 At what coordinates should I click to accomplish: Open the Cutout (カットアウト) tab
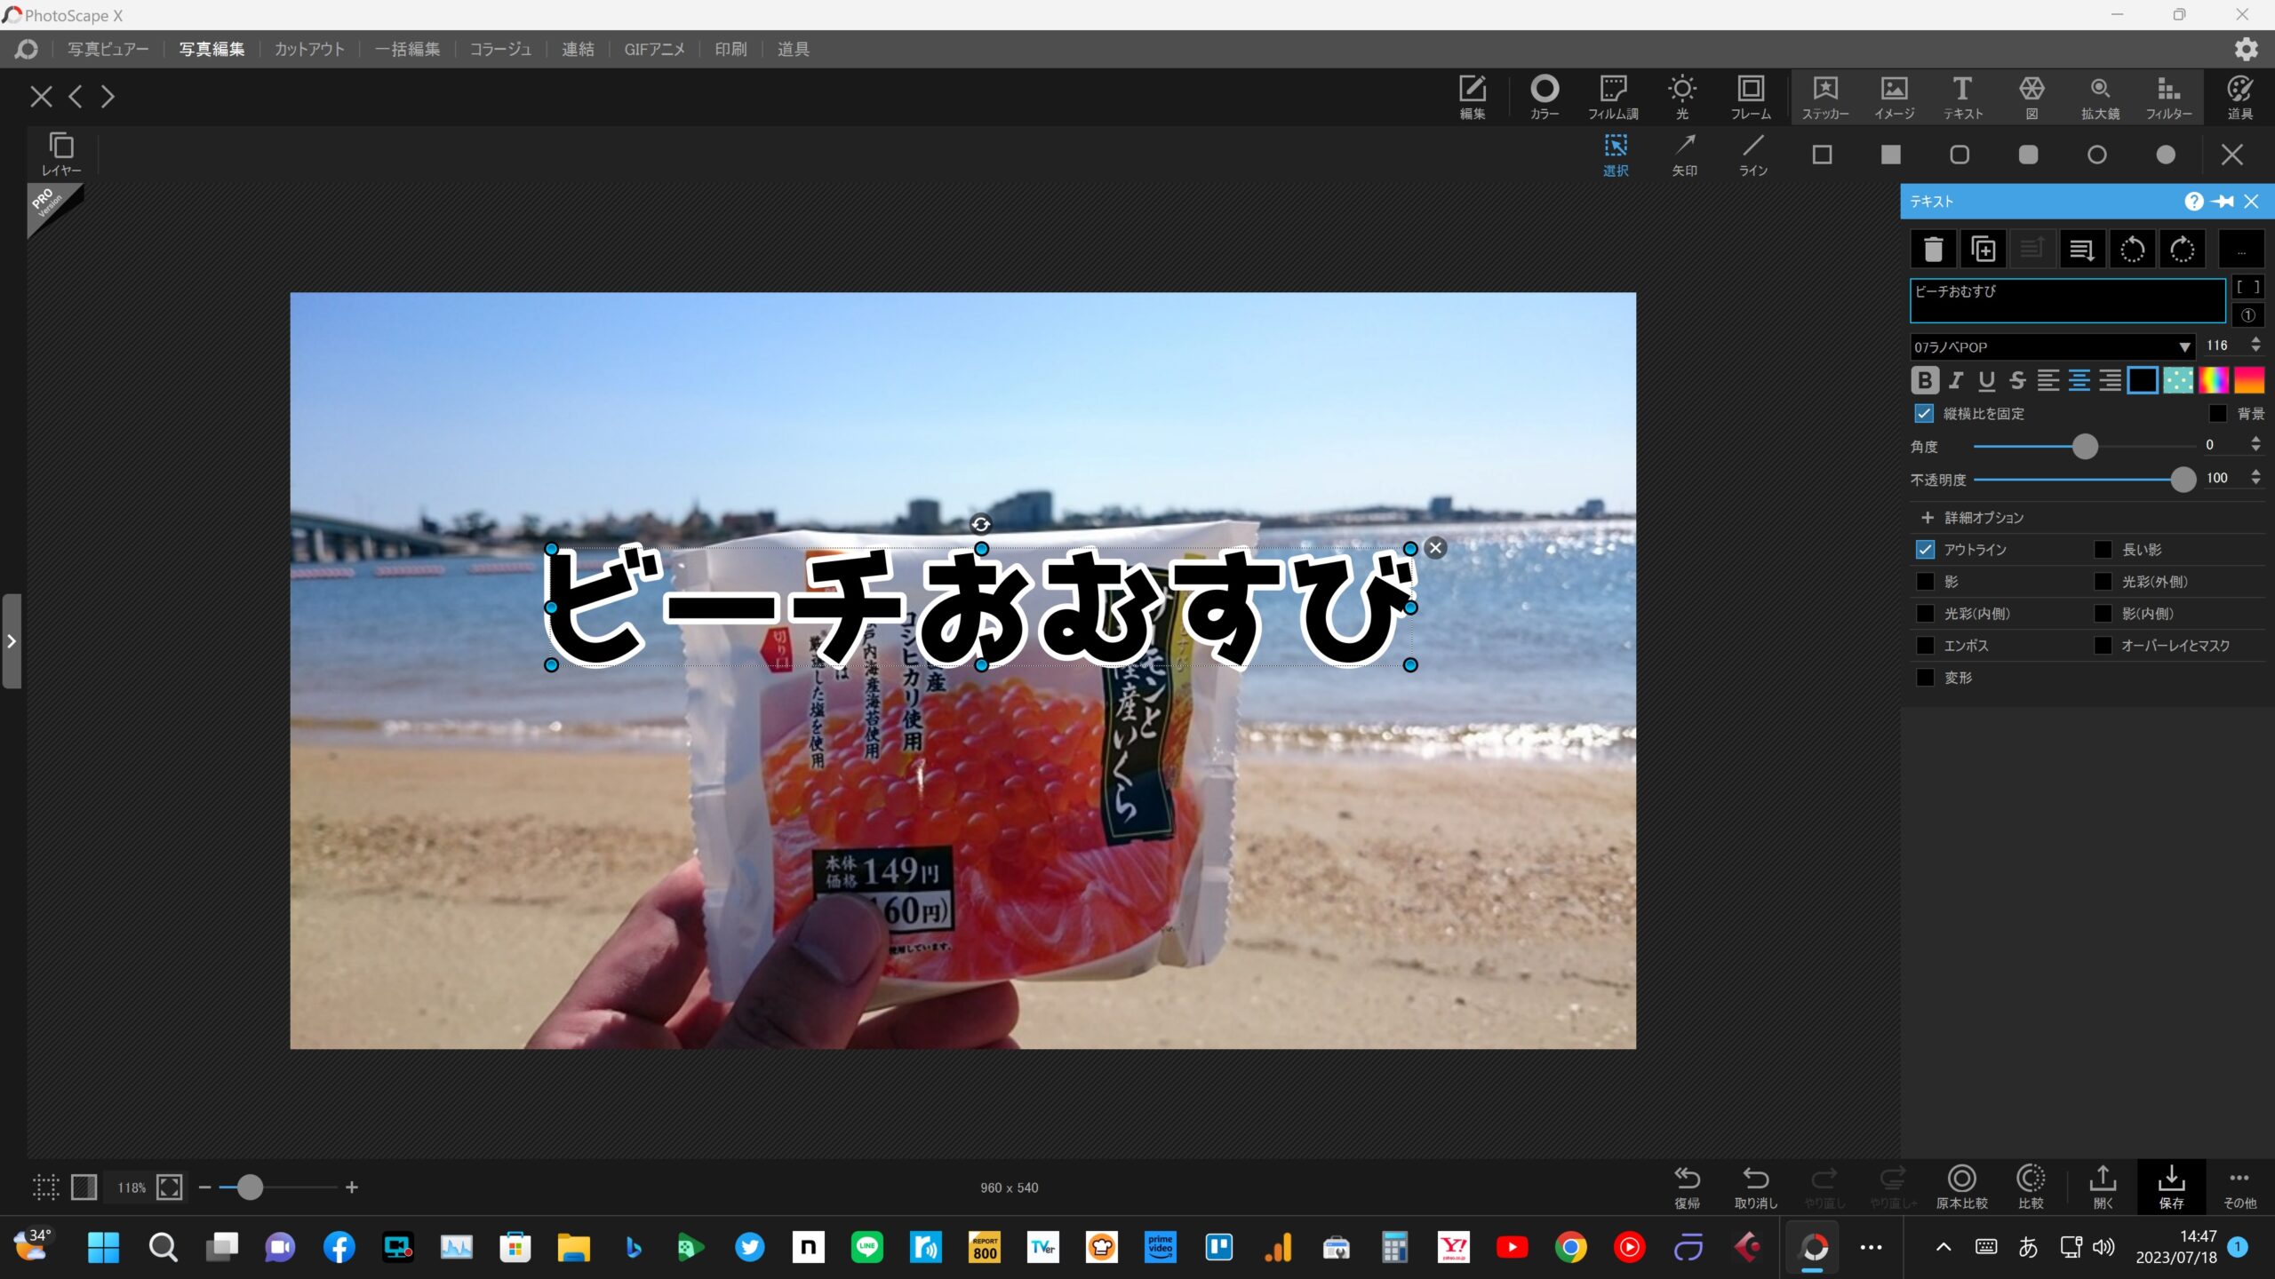coord(309,50)
